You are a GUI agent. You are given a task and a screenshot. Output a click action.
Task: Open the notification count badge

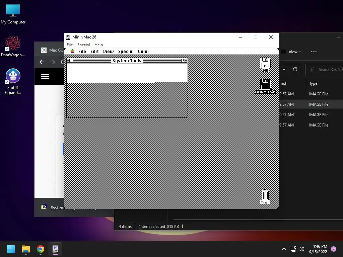[334, 249]
